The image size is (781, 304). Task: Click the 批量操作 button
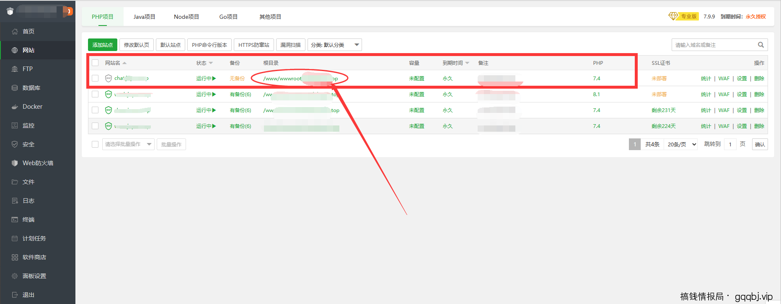click(171, 144)
